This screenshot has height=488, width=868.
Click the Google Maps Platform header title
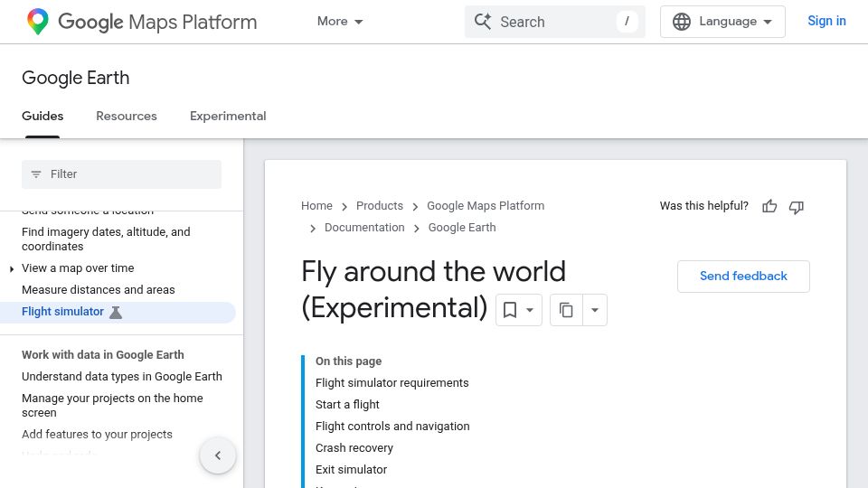(157, 22)
